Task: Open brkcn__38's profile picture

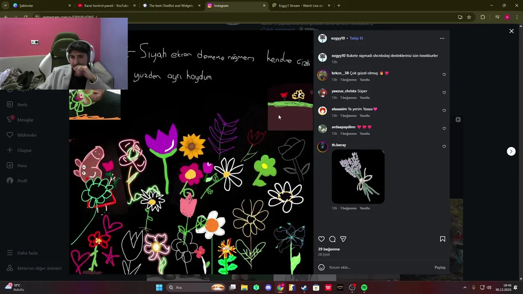Action: pyautogui.click(x=322, y=75)
